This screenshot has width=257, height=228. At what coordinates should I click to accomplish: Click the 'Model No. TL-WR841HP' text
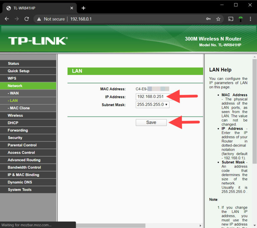220,45
